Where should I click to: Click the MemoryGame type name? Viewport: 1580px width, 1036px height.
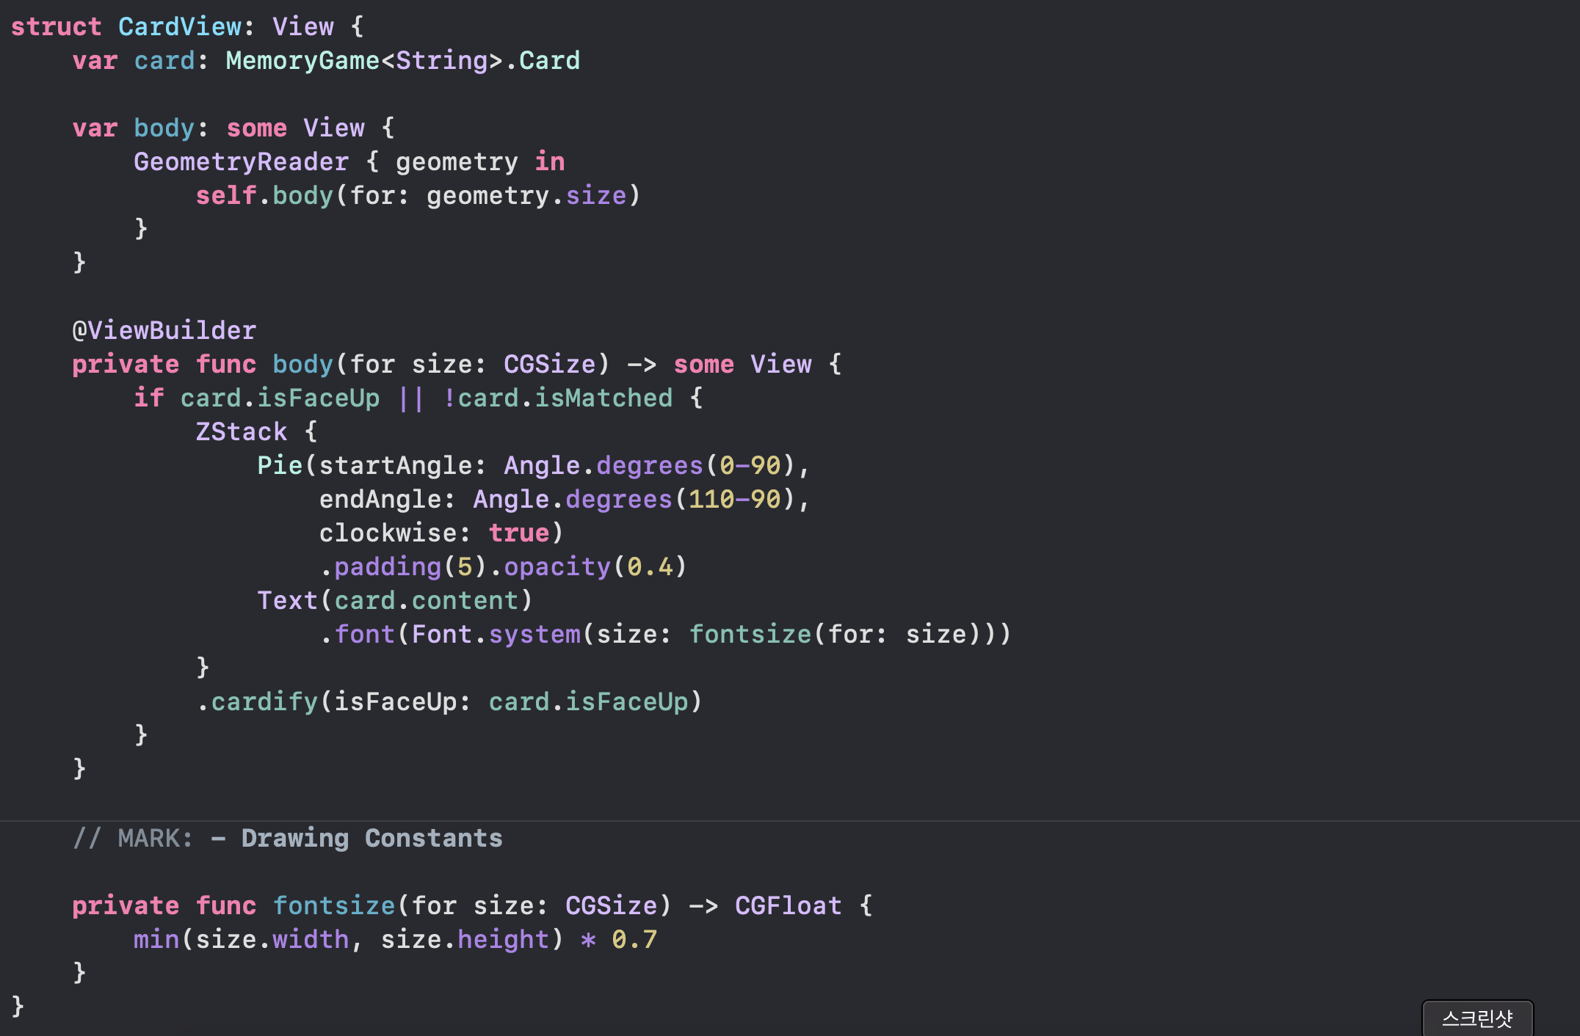[x=302, y=61]
